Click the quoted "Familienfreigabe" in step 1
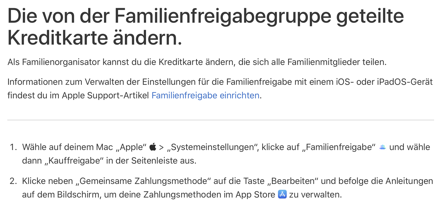 click(340, 147)
